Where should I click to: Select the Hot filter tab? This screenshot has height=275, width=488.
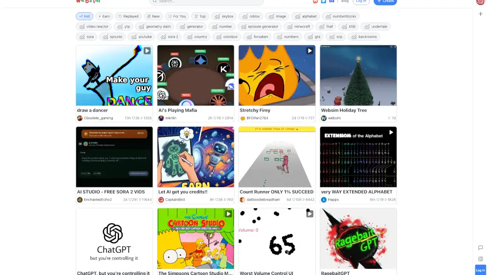tap(84, 16)
